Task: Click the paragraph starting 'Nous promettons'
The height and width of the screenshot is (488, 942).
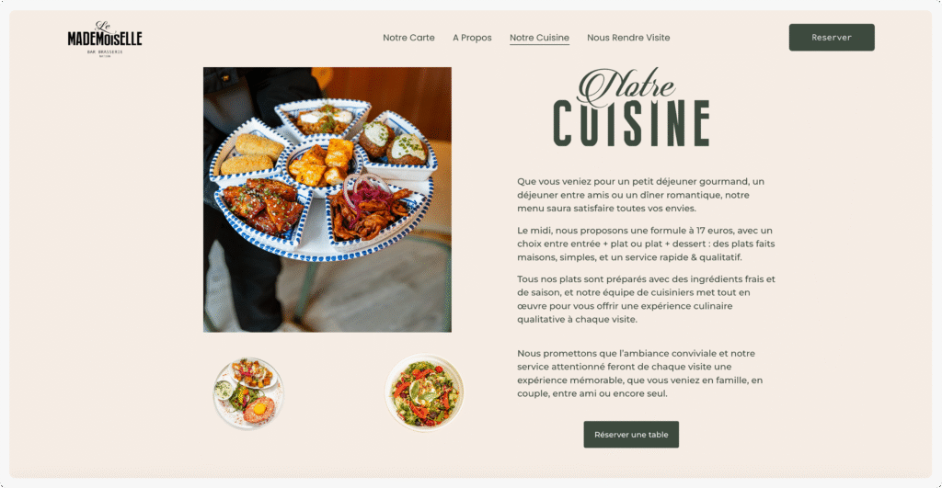Action: [640, 373]
